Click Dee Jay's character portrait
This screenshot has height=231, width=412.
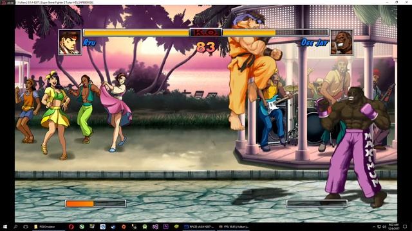pyautogui.click(x=341, y=42)
